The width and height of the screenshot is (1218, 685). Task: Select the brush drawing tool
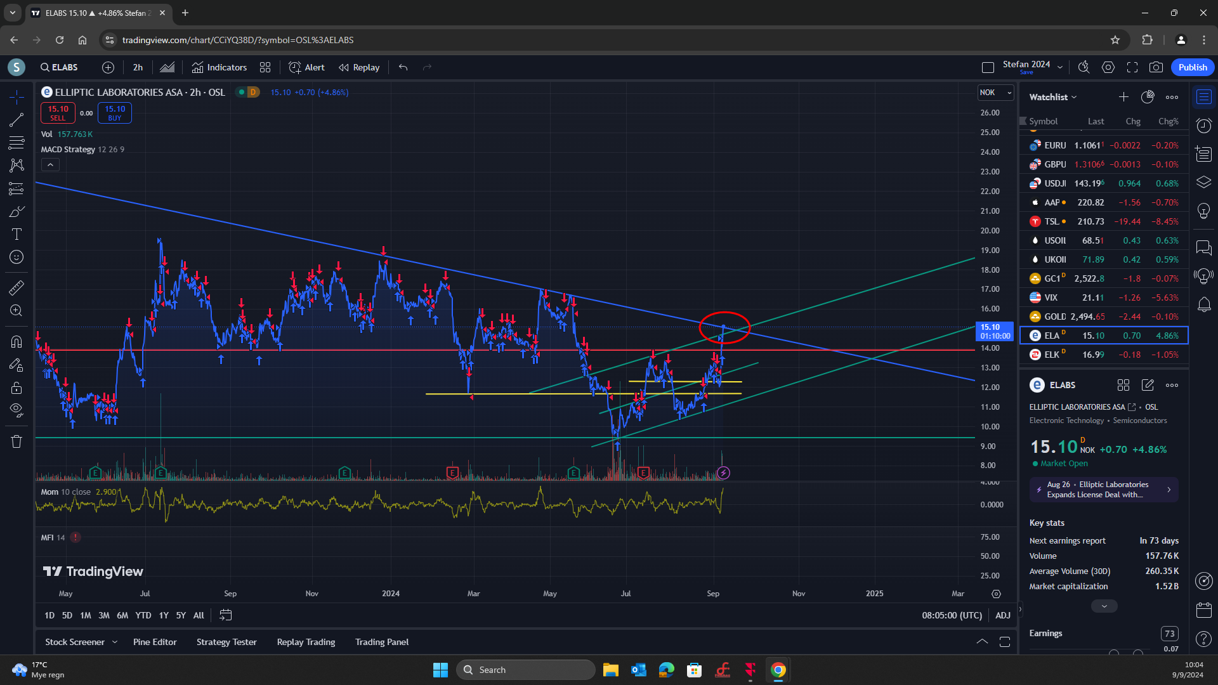pyautogui.click(x=16, y=211)
